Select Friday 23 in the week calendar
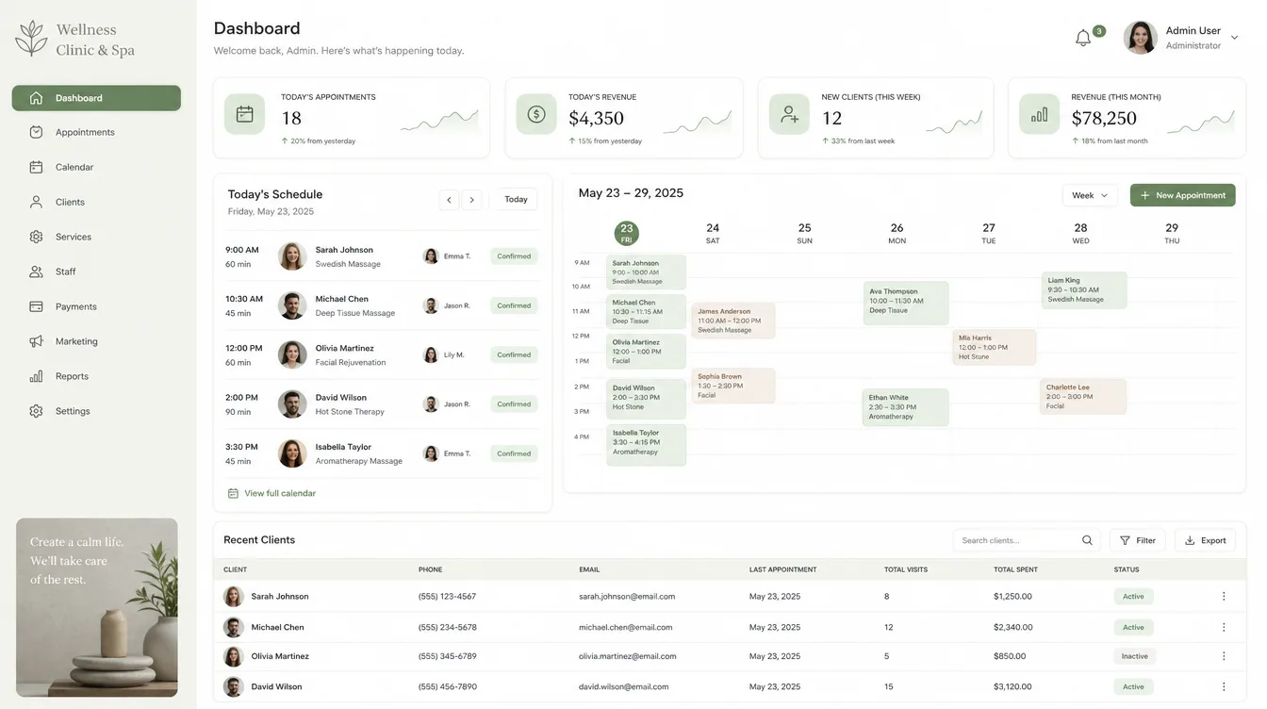This screenshot has width=1267, height=709. 626,233
